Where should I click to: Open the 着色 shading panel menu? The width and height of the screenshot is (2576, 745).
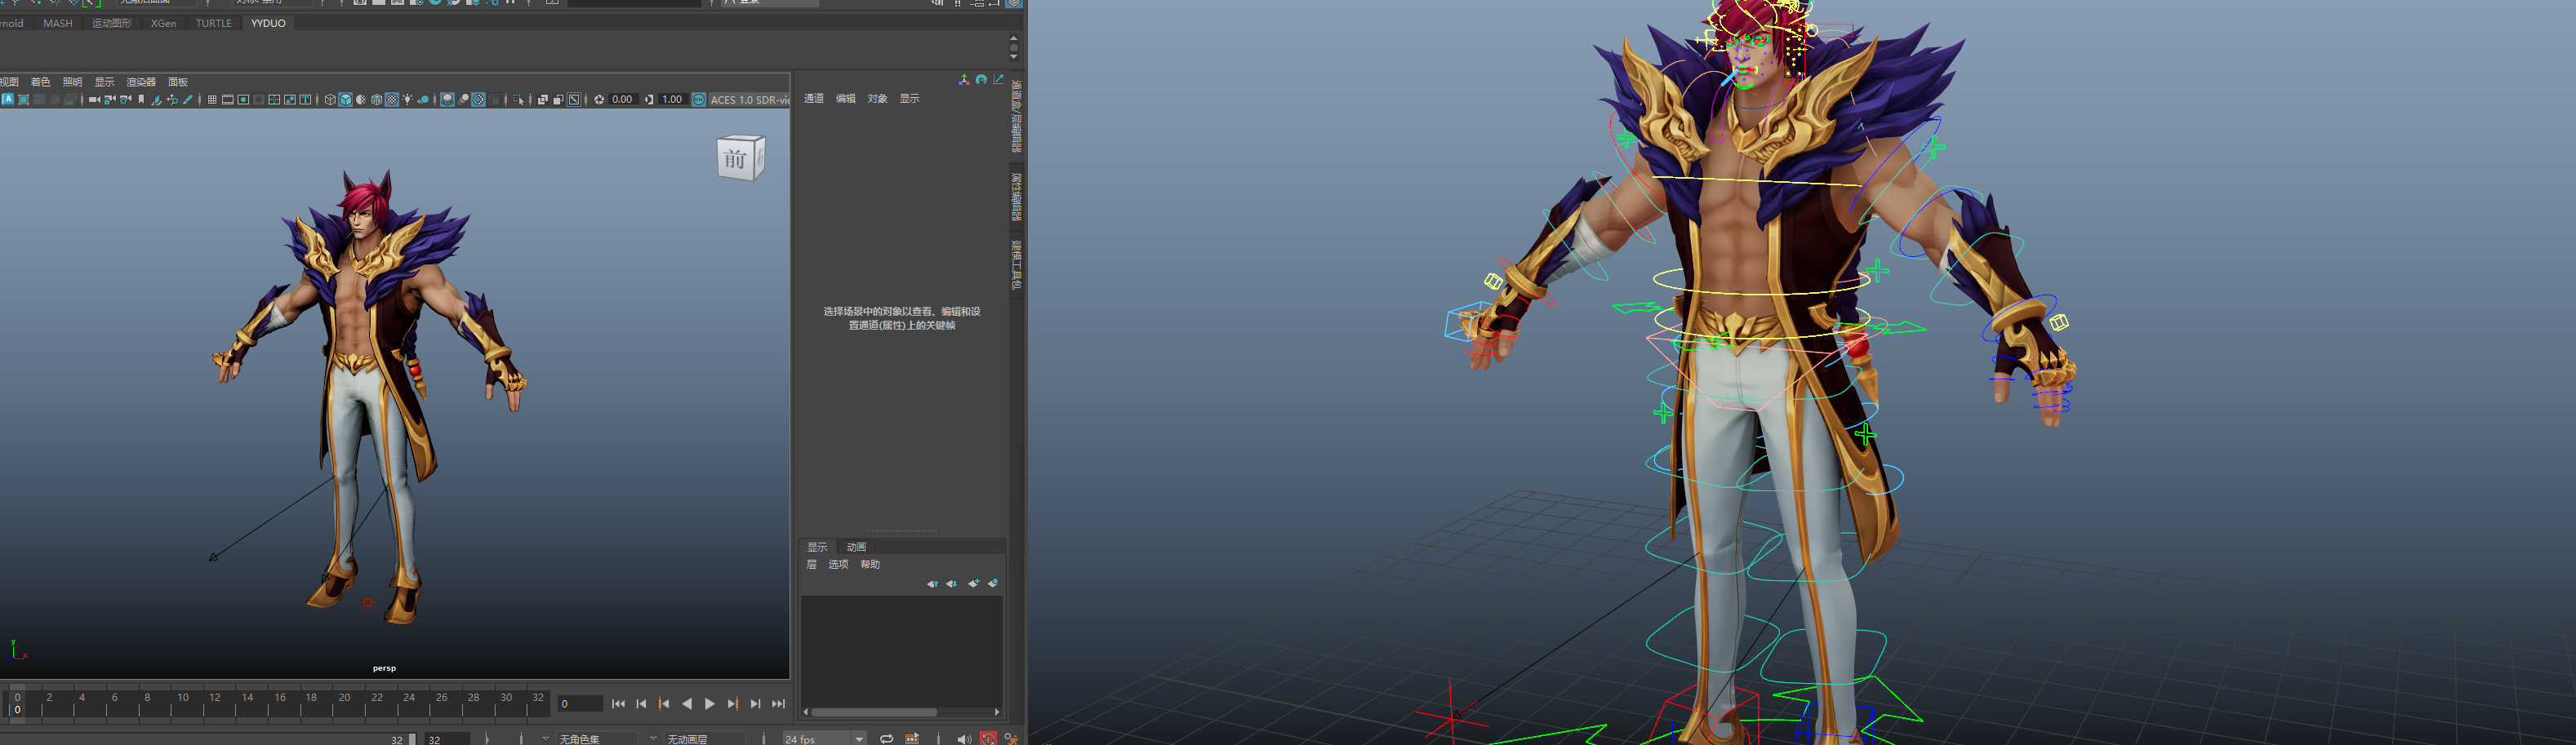[41, 82]
